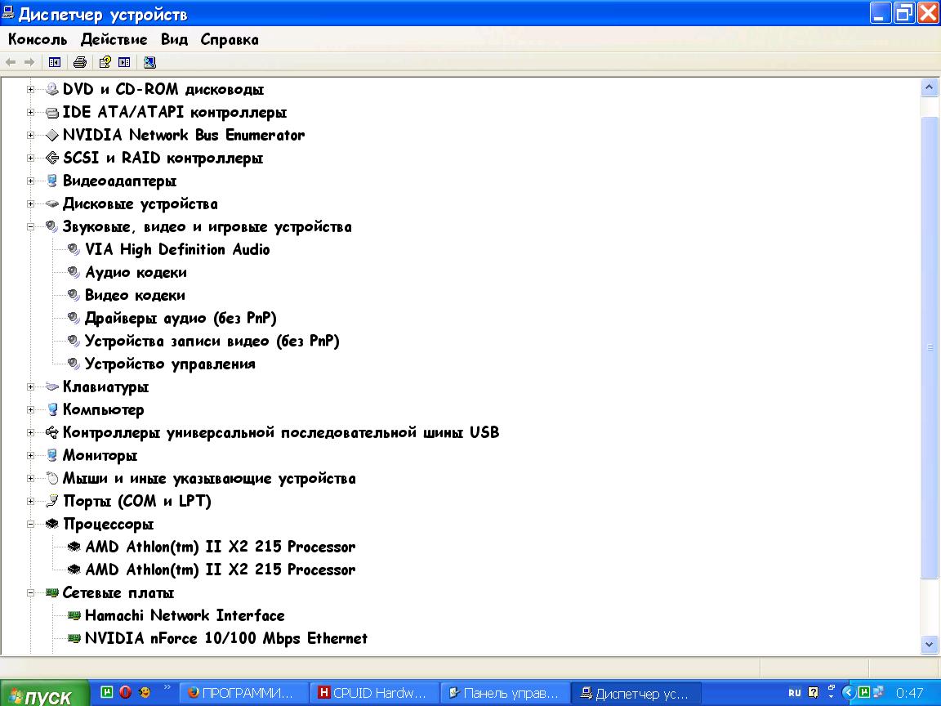Click the RU language indicator in tray

tap(794, 693)
